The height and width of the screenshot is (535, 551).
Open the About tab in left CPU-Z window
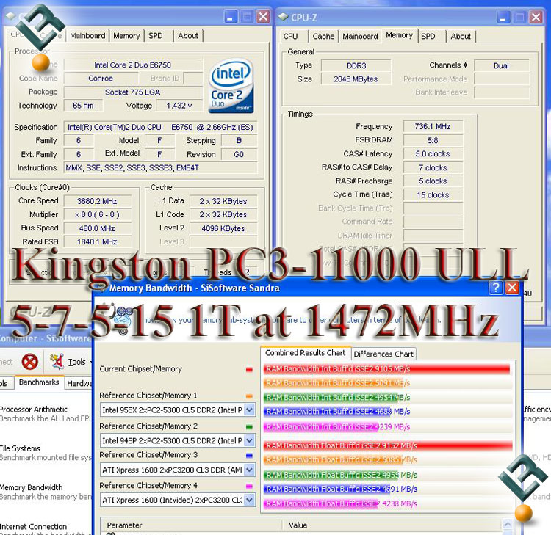pos(188,36)
